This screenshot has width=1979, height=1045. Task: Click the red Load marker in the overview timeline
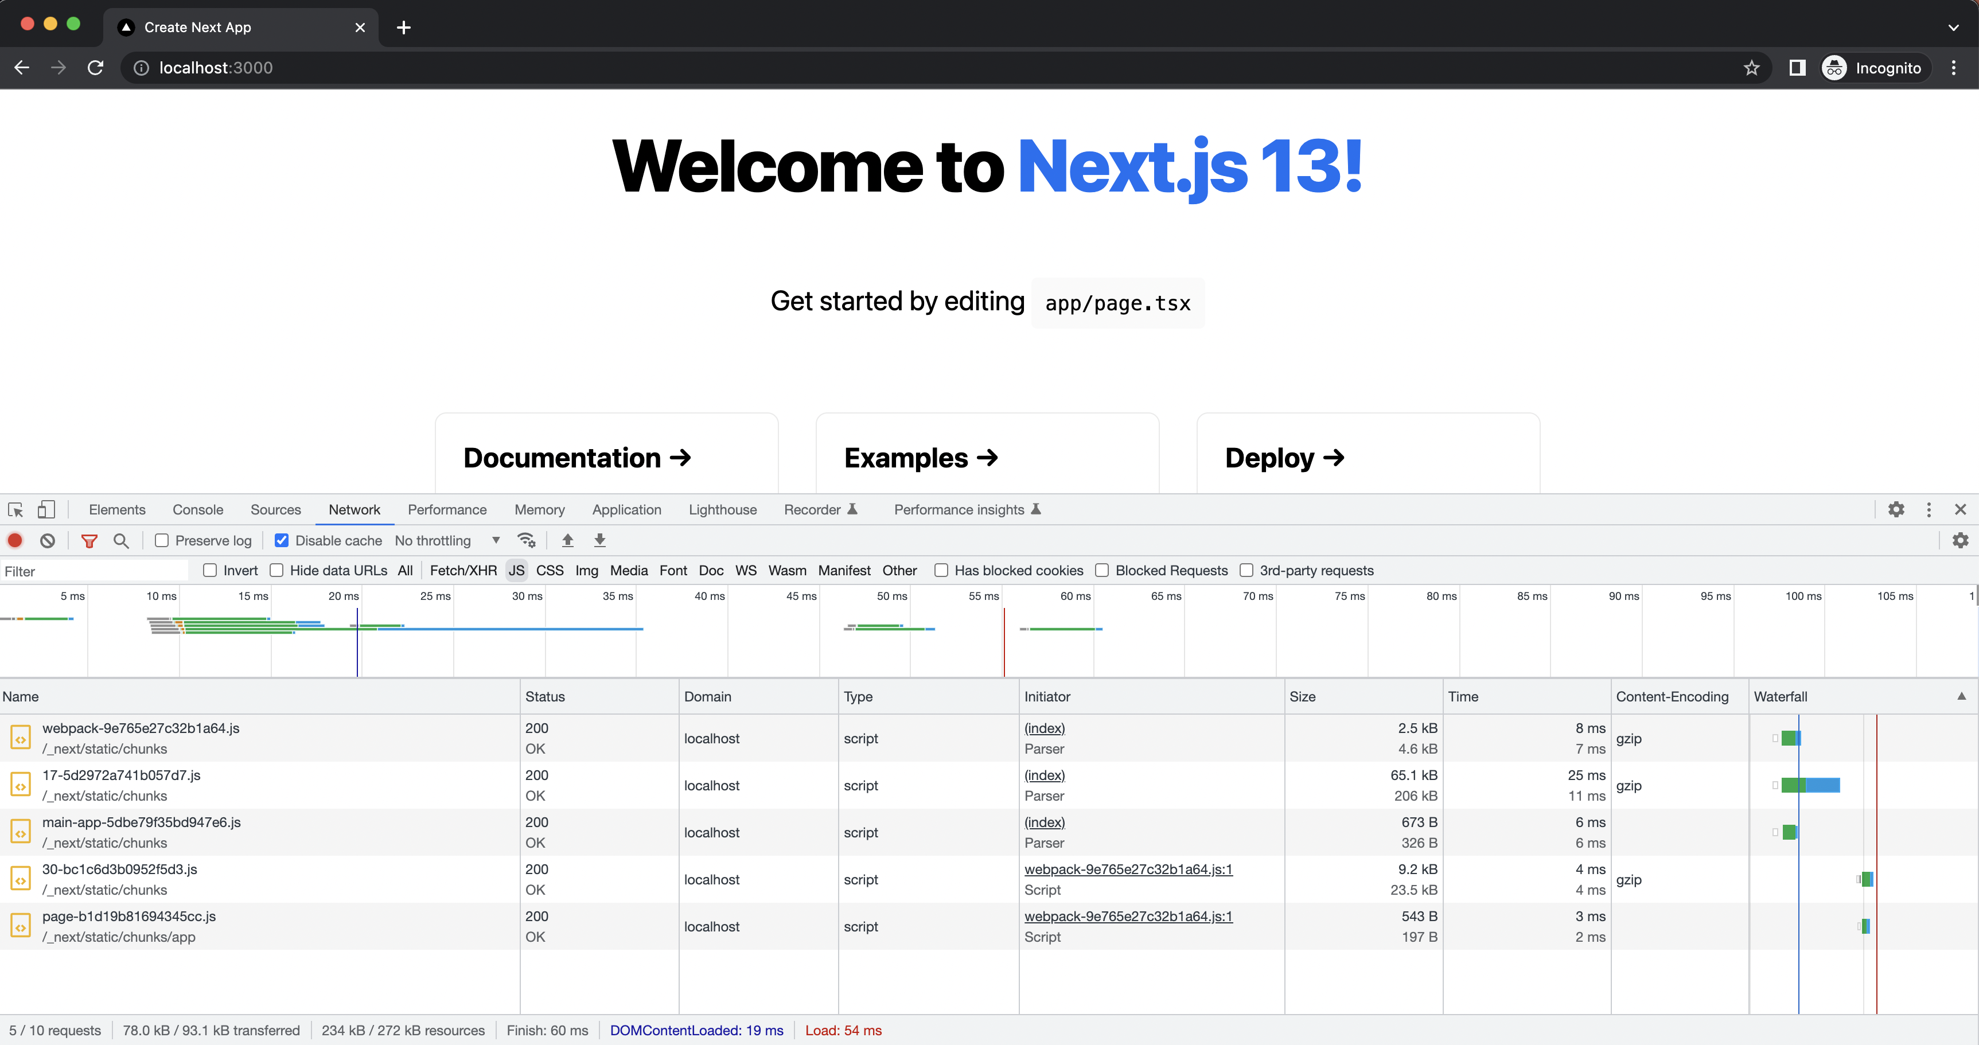coord(1003,642)
